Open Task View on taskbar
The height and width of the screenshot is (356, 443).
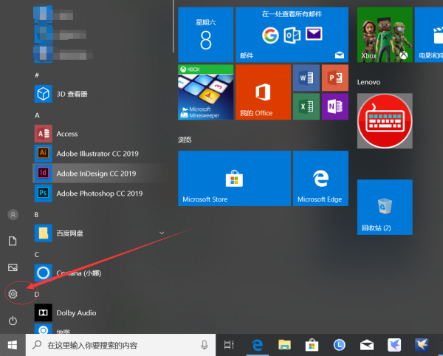[x=229, y=345]
